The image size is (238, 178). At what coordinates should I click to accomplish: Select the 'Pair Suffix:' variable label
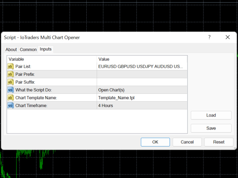pos(25,82)
